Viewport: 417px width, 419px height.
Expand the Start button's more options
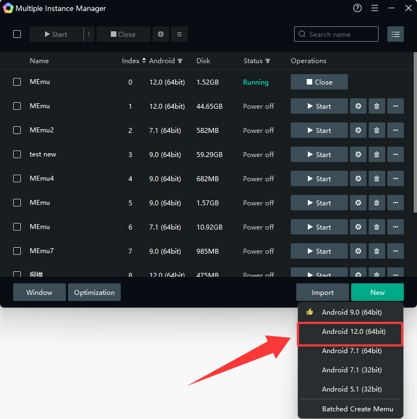point(89,34)
